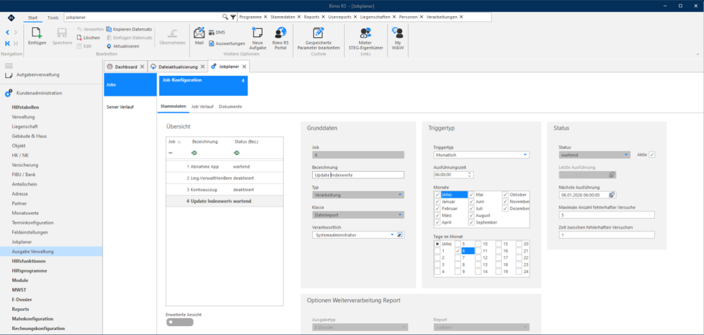Jump to the first record arrow
Viewport: 704px width, 335px height.
(x=7, y=43)
